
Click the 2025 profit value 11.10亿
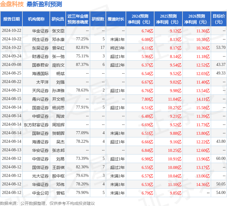[x=175, y=185]
